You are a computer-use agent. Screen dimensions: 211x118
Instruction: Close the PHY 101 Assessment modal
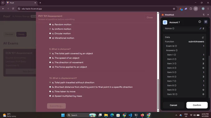click(150, 18)
